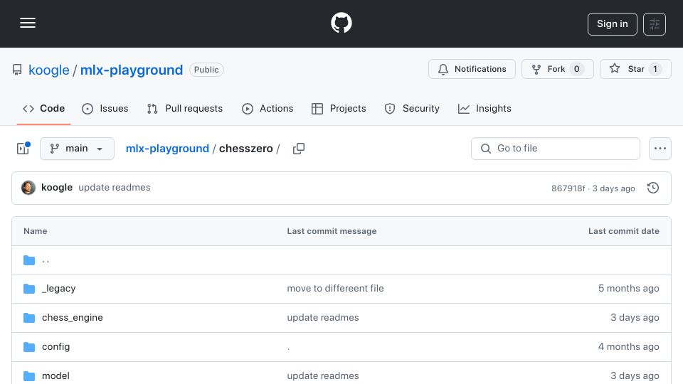Open the _legacy folder
Image resolution: width=683 pixels, height=384 pixels.
(59, 288)
